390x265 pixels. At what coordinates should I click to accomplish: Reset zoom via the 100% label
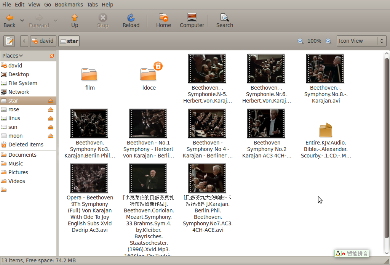pyautogui.click(x=314, y=41)
